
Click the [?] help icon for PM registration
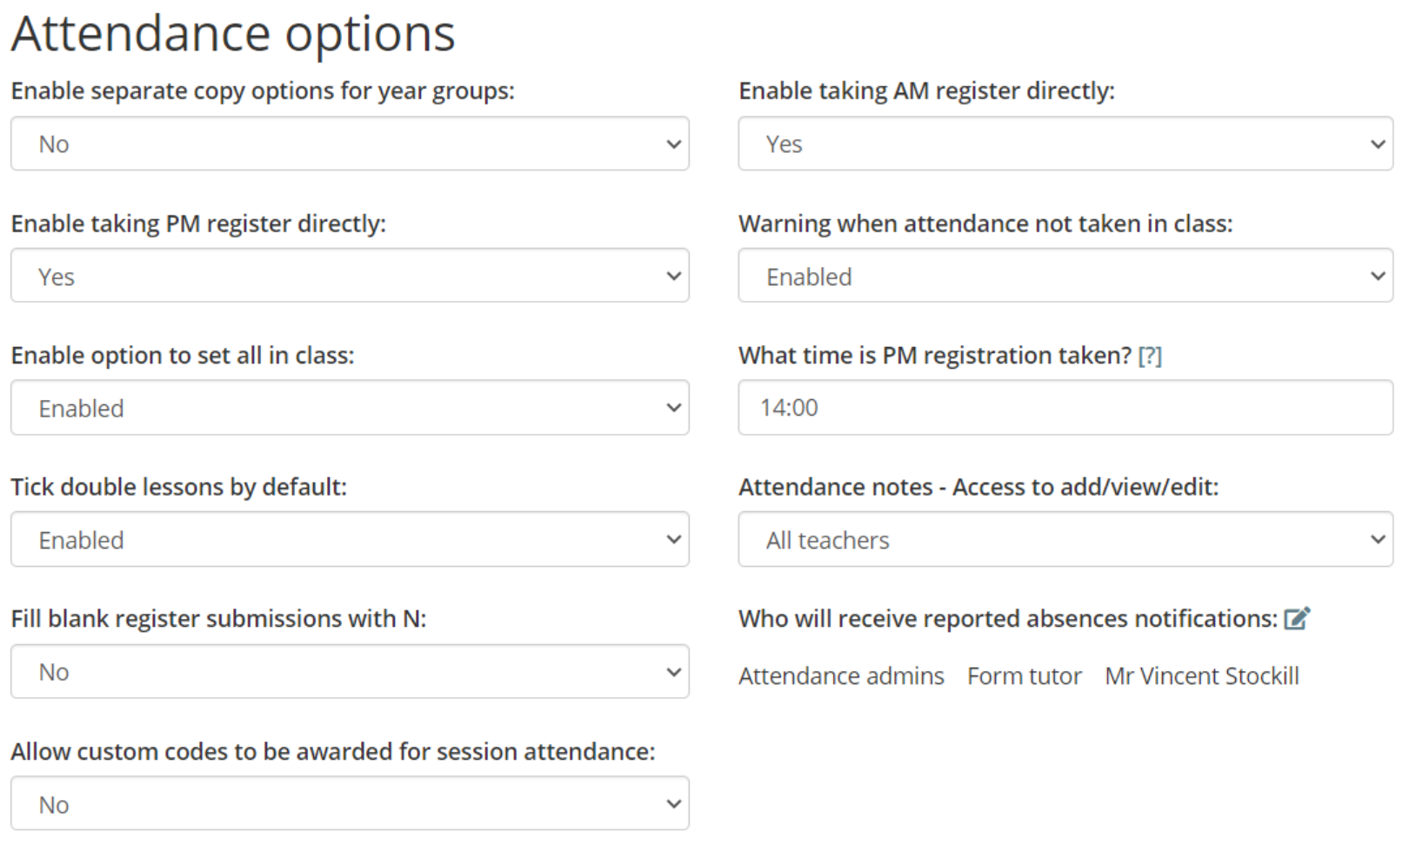pos(1152,356)
